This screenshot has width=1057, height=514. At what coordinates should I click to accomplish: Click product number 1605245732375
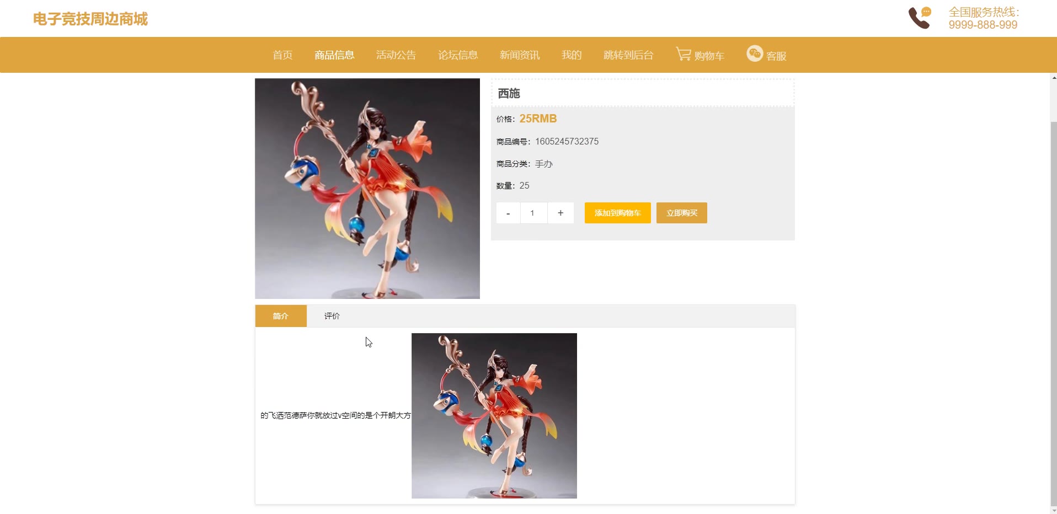(x=567, y=141)
